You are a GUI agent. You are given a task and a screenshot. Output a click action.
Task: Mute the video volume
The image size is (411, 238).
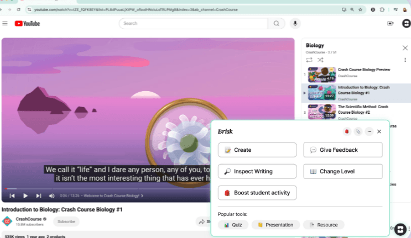tap(51, 195)
